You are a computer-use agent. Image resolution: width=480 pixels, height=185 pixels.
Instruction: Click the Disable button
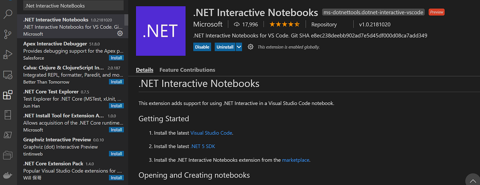tap(202, 47)
